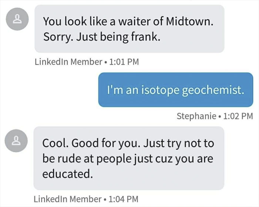
Task: Select the 'You look like a waiter' message bubble
Action: tap(129, 29)
